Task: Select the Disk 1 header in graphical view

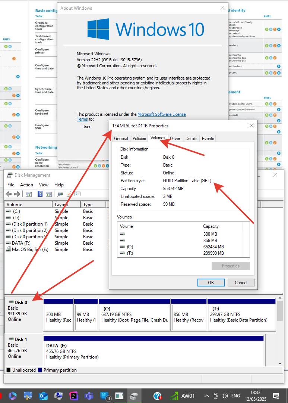Action: pos(23,350)
